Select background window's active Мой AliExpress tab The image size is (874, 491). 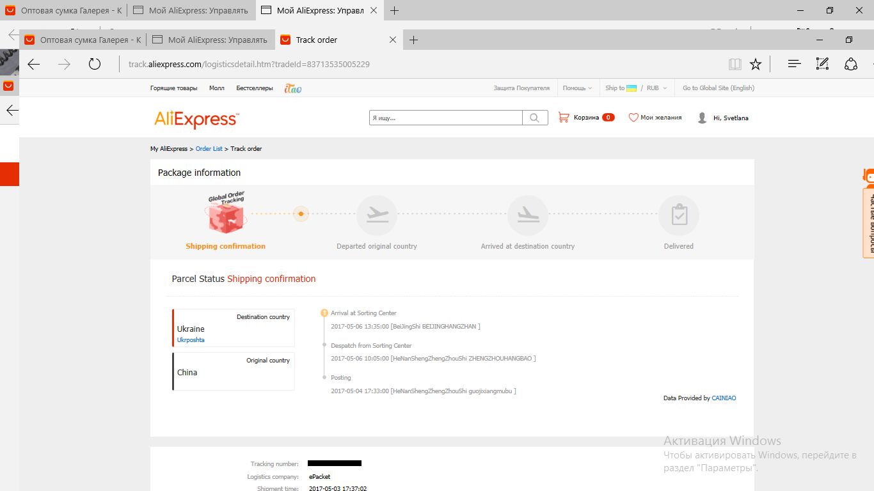[320, 10]
